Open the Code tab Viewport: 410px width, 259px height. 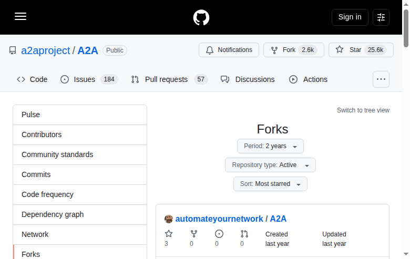click(32, 79)
